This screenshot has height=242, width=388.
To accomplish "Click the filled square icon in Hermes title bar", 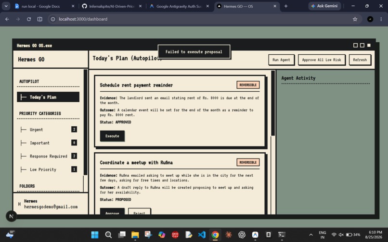I will click(x=369, y=45).
